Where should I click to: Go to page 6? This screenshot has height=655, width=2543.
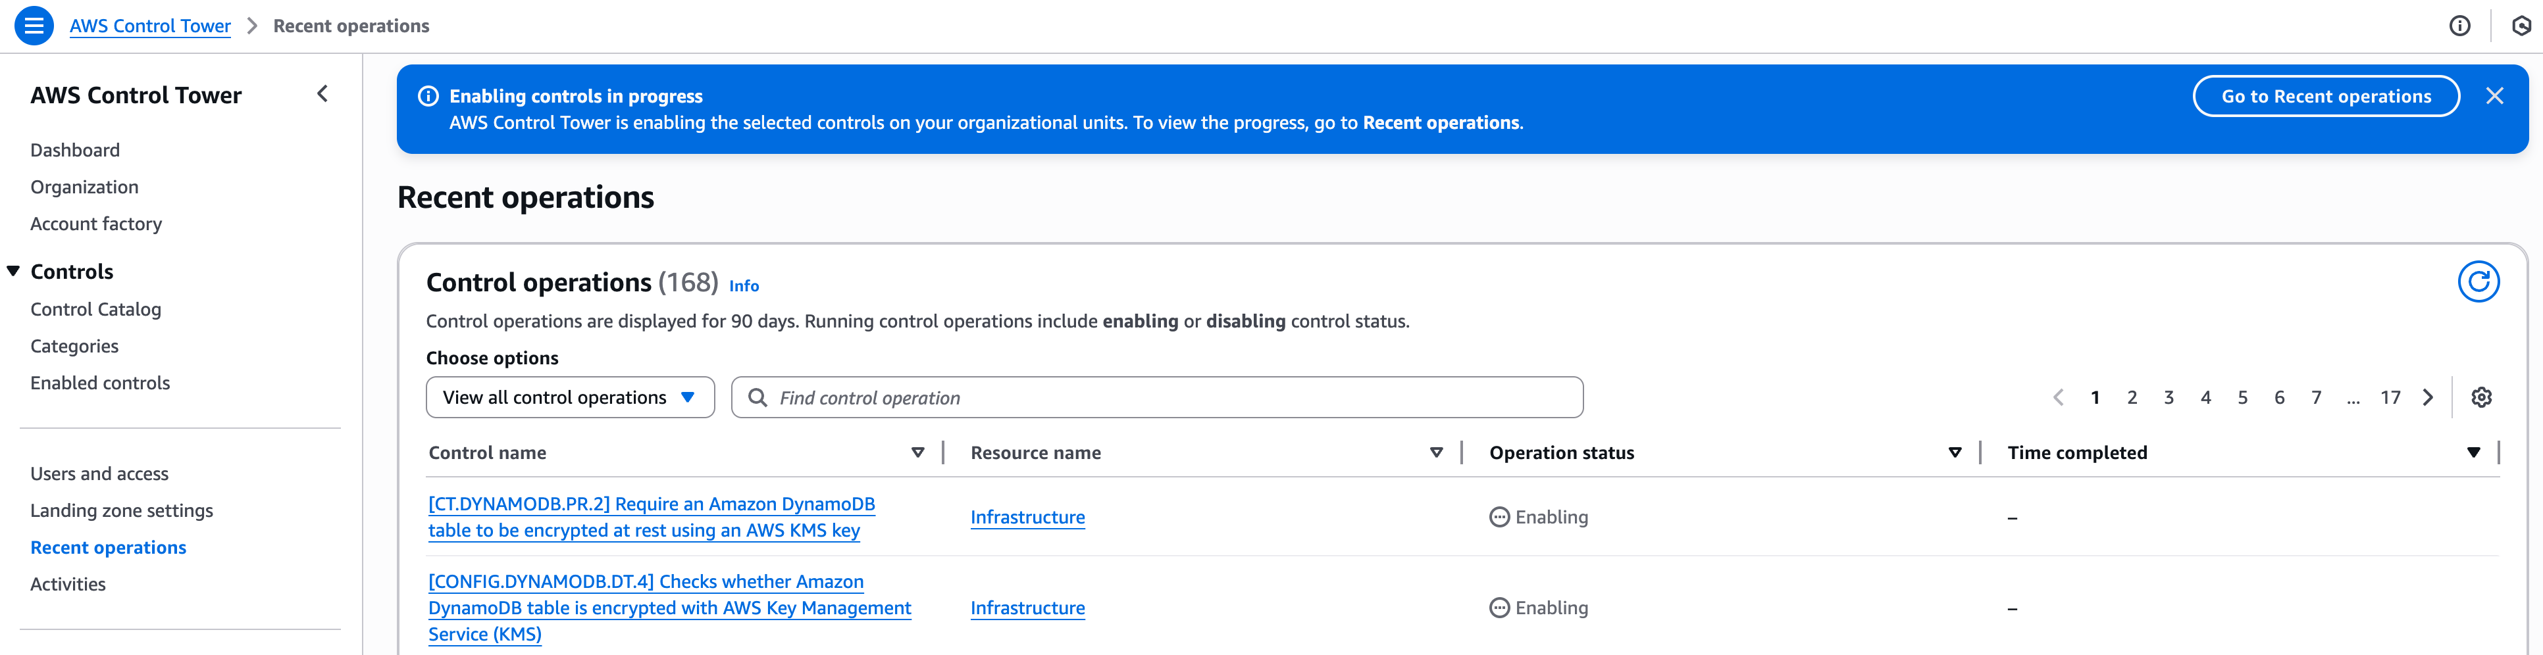[2278, 397]
